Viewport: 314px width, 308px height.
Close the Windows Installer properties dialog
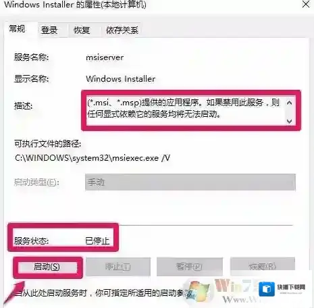click(306, 4)
